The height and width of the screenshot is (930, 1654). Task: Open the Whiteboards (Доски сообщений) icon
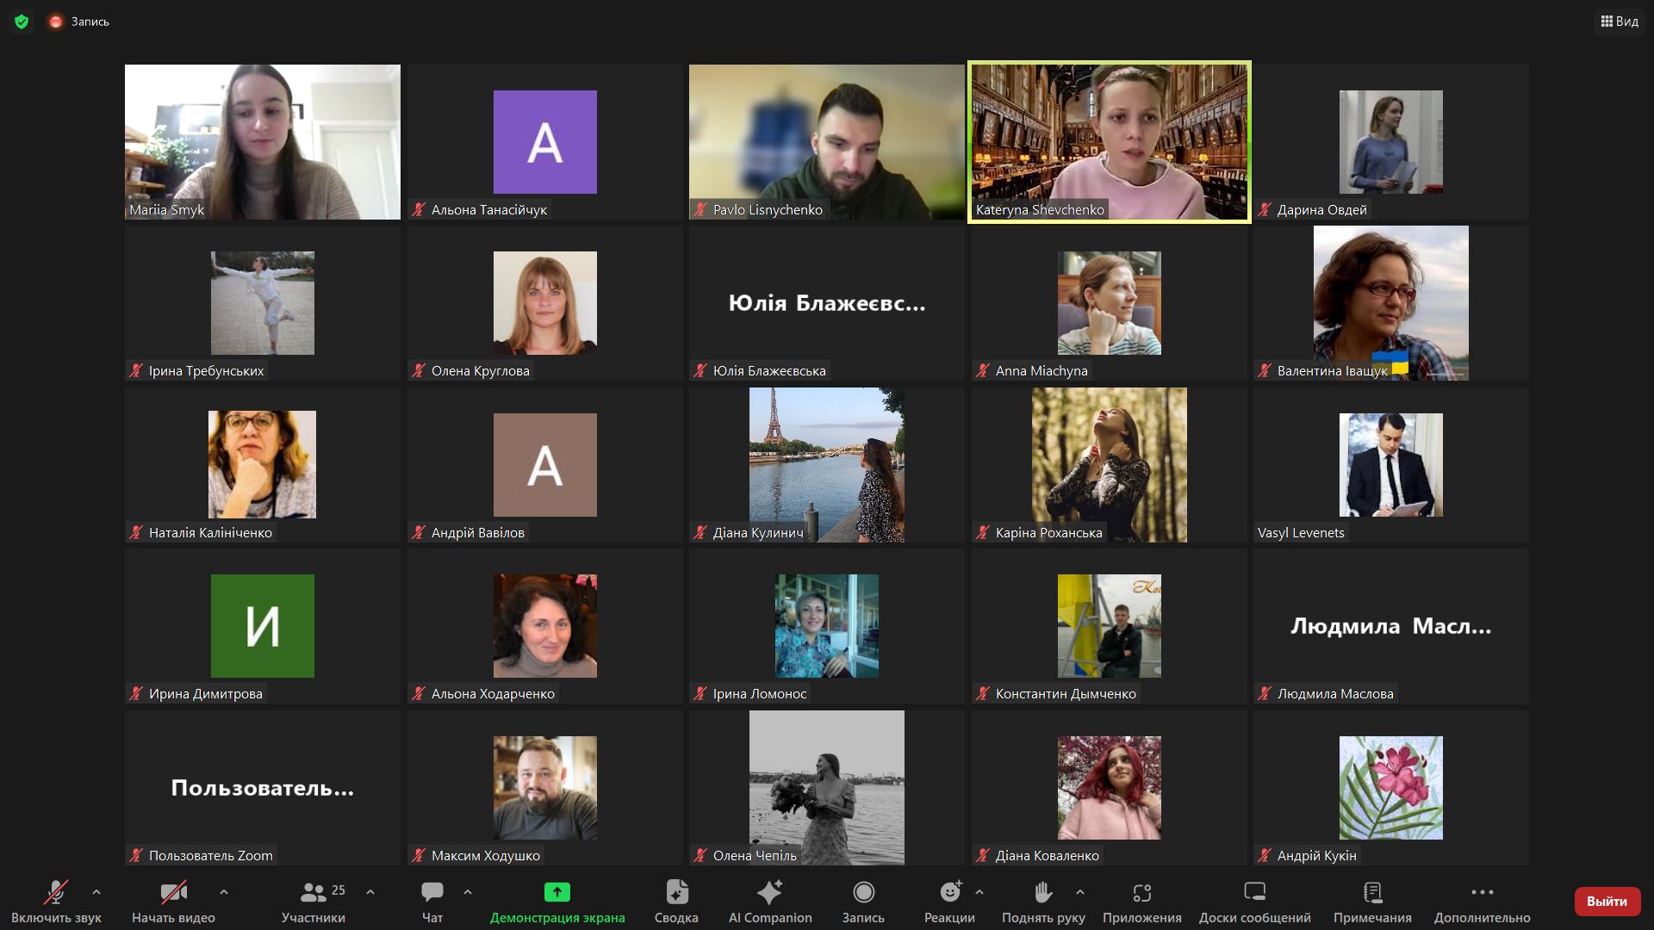click(1254, 892)
